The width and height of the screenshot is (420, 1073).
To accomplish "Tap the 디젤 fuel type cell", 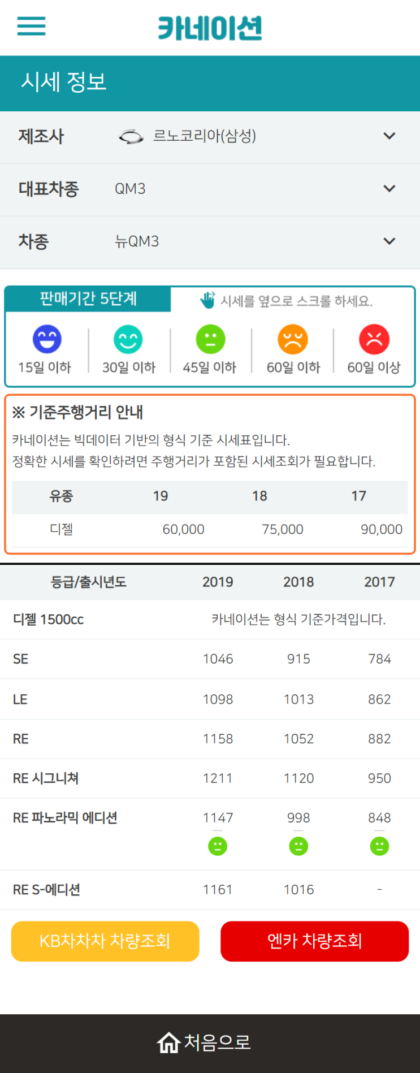I will [61, 530].
